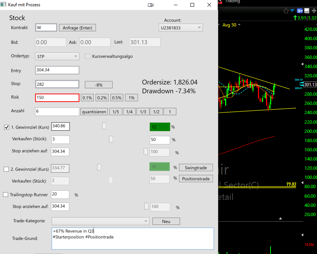This screenshot has height=254, width=317.
Task: Enable the Kursverwaltungsalgo checkbox
Action: [x=88, y=56]
